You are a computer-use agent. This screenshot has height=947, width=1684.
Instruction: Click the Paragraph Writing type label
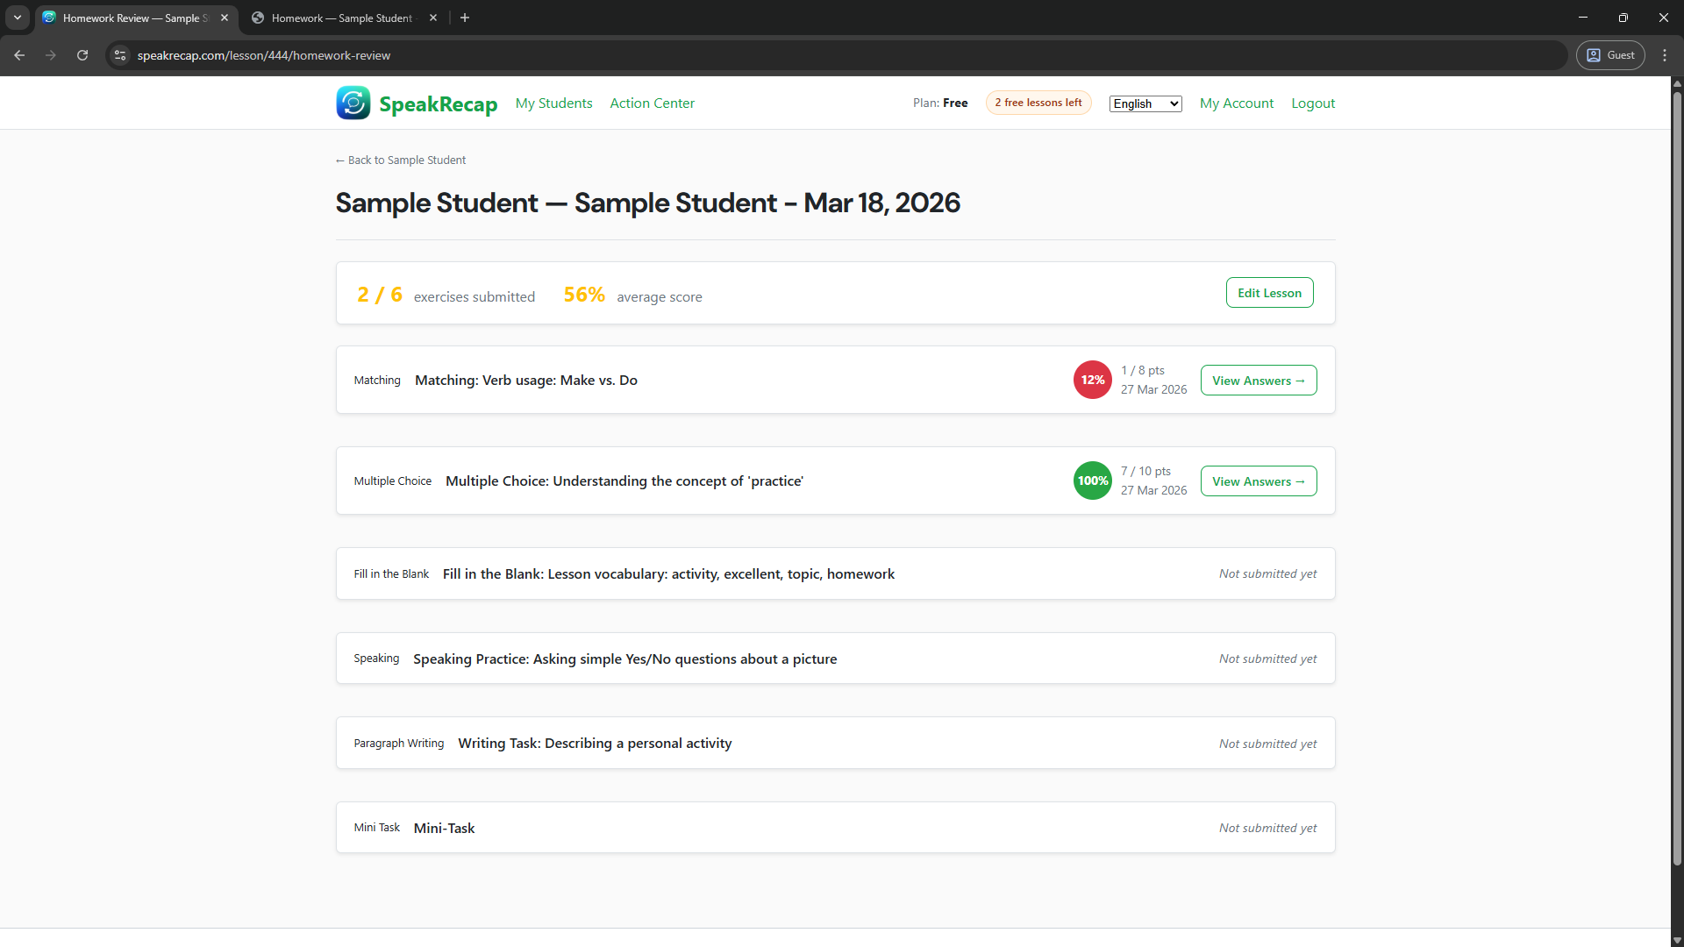coord(399,743)
